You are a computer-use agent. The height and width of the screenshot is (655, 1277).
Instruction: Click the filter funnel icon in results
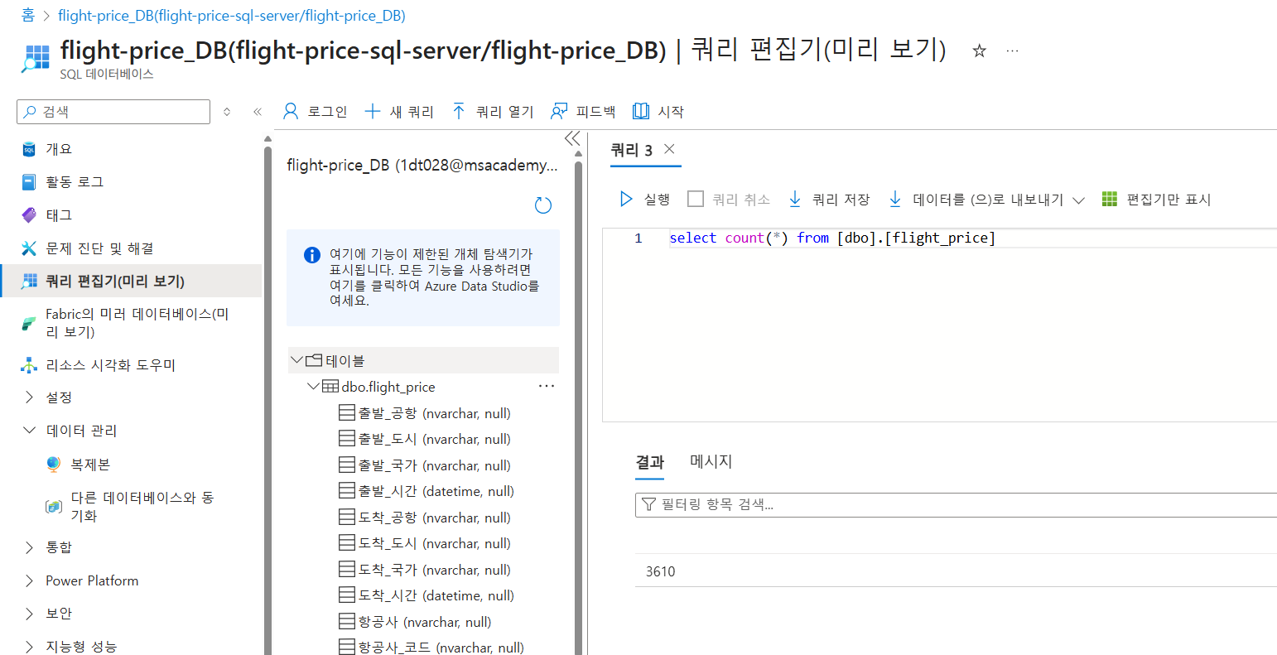click(649, 504)
